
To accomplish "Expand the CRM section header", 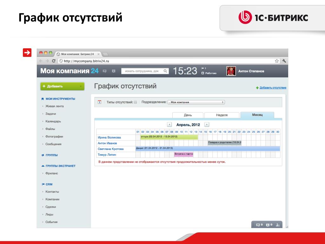I will (x=49, y=184).
